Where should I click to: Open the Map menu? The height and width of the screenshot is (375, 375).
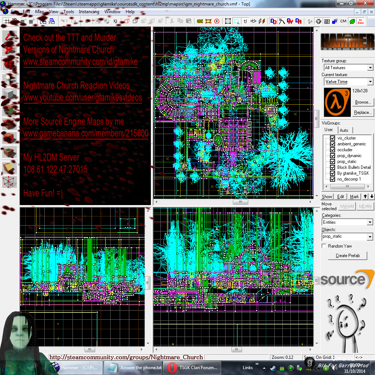tap(40, 11)
